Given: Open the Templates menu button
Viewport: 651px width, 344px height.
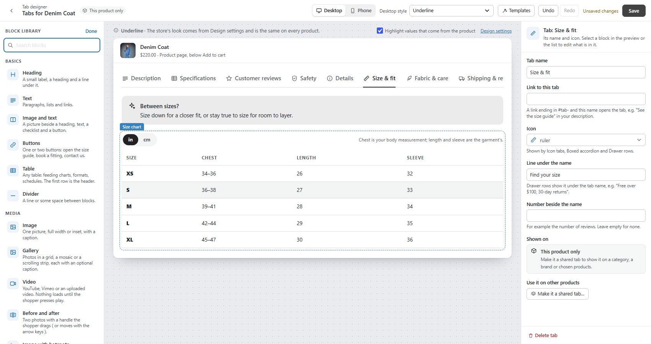Looking at the screenshot, I should point(516,11).
